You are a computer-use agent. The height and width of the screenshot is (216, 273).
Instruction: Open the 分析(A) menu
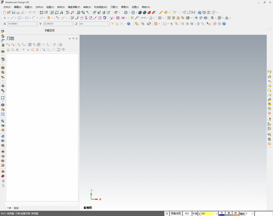(39, 7)
